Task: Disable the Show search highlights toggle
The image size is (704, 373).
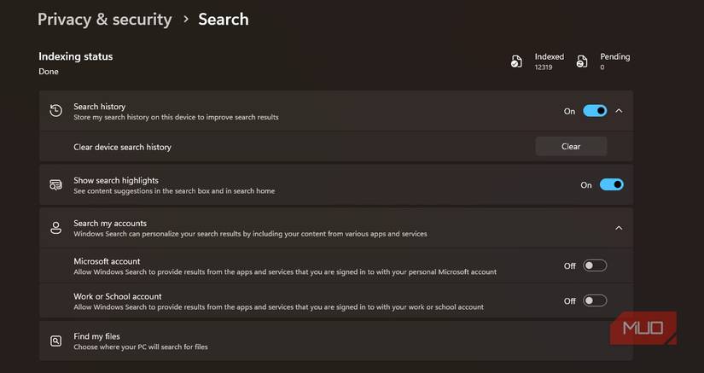Action: coord(612,184)
